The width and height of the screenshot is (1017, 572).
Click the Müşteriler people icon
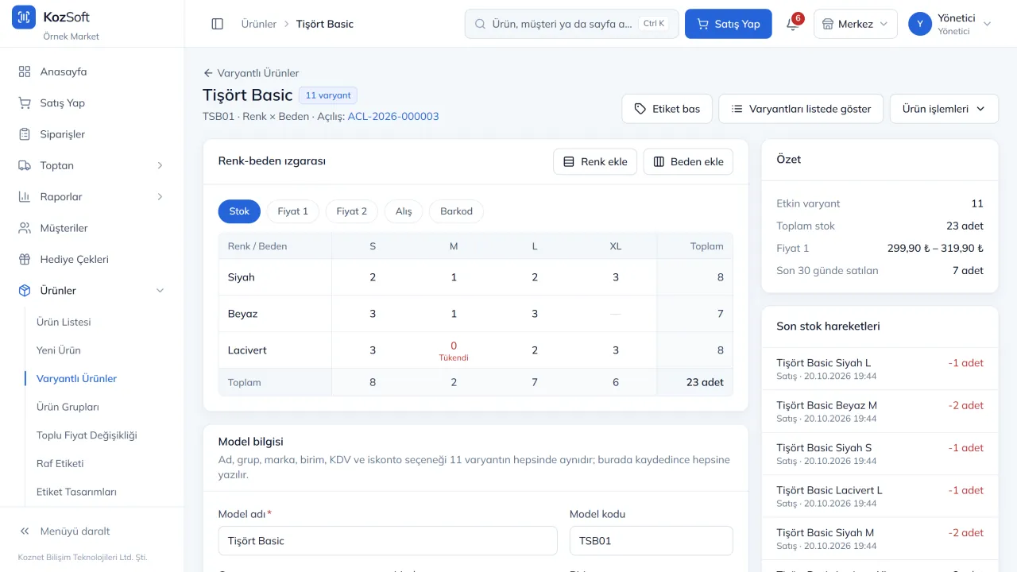click(25, 228)
